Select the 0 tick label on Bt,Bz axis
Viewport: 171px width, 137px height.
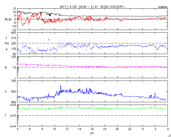pos(15,19)
